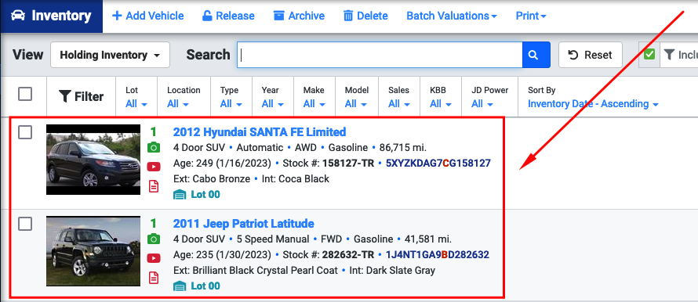698x302 pixels.
Task: Open the Jeep Patriot thumbnail
Action: click(93, 251)
